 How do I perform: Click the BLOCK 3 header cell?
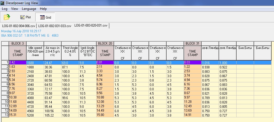pyautogui.click(x=18, y=43)
